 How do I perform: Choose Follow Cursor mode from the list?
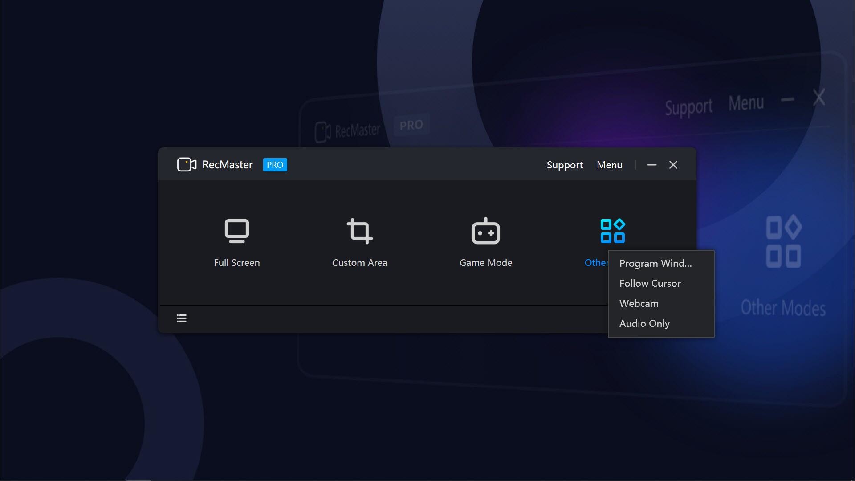pos(650,283)
